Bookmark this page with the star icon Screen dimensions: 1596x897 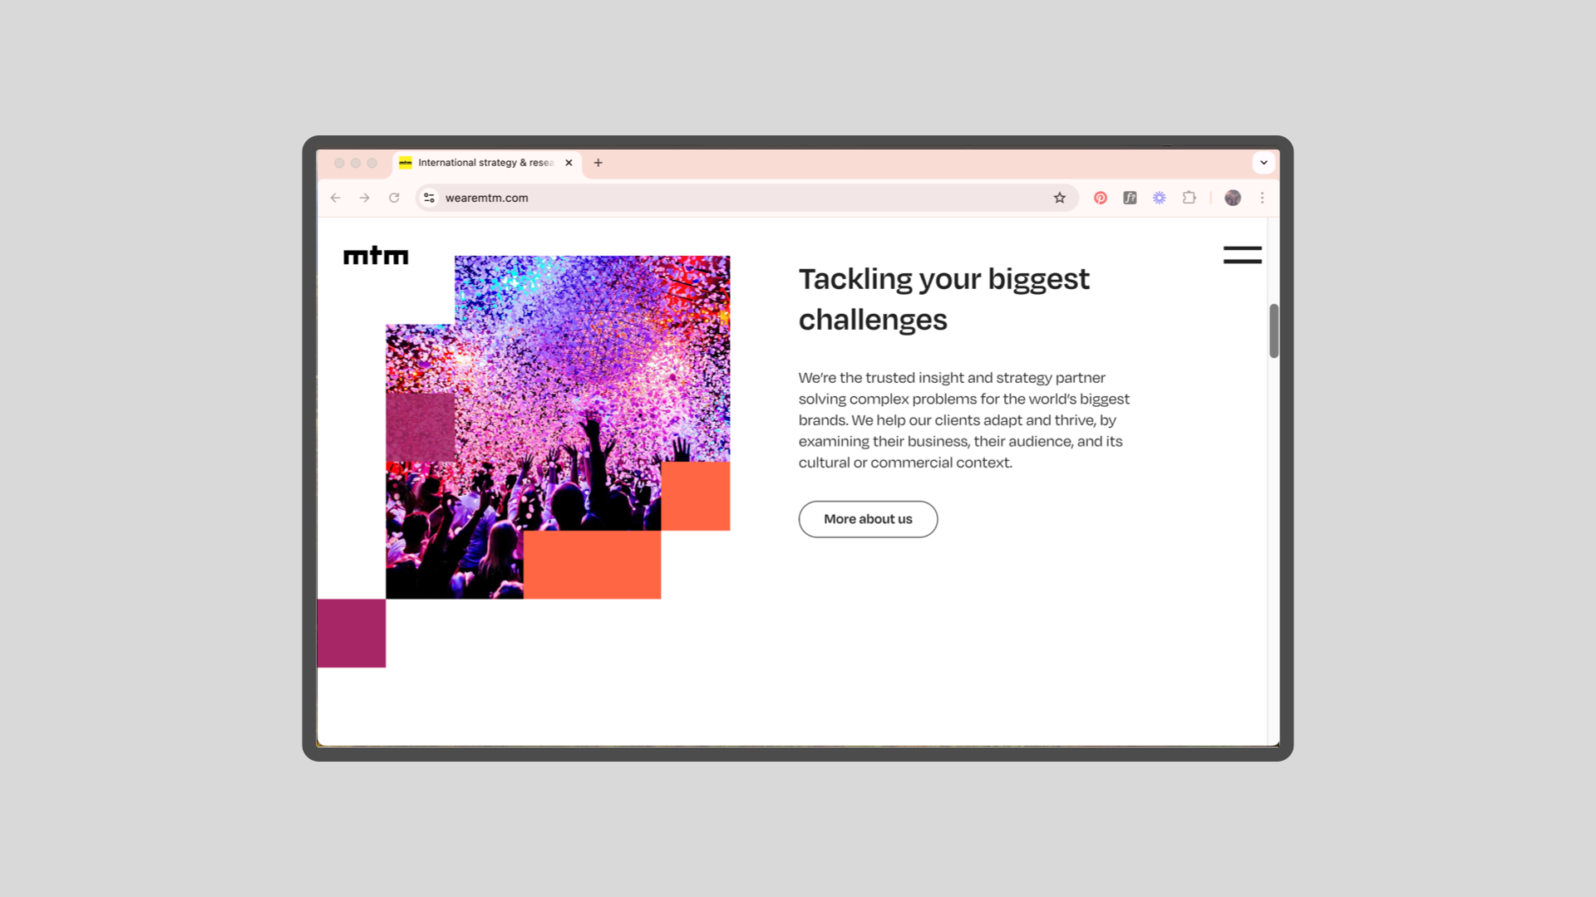coord(1059,198)
